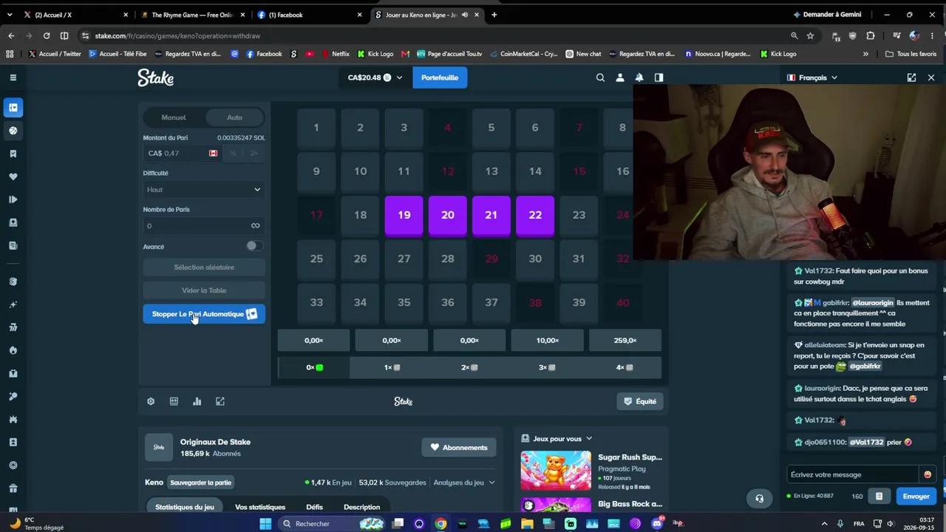Click the Stake Originals avatar icon
This screenshot has height=532, width=946.
click(159, 447)
